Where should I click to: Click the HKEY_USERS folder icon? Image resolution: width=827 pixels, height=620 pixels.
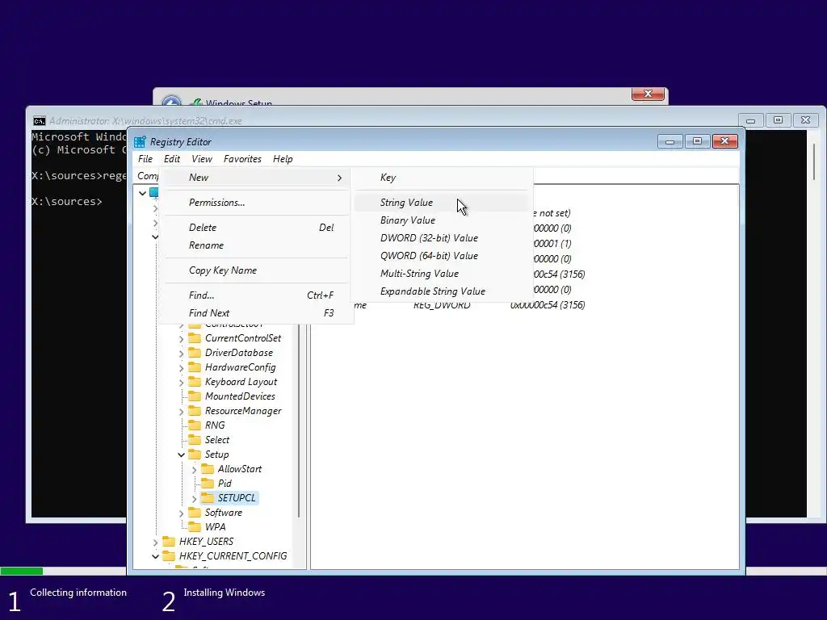(169, 542)
